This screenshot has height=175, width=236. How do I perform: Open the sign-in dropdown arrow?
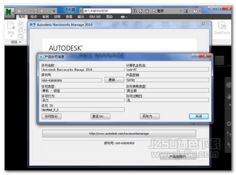coord(180,11)
